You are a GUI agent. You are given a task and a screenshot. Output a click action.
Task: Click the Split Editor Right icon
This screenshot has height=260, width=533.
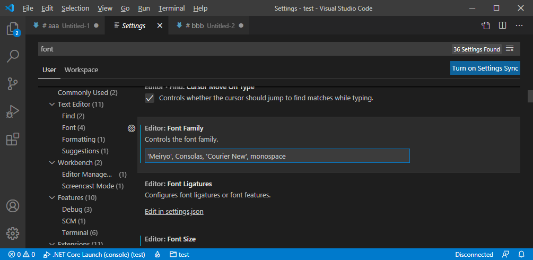(502, 25)
